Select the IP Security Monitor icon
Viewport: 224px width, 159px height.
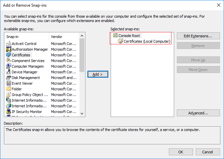(9, 112)
